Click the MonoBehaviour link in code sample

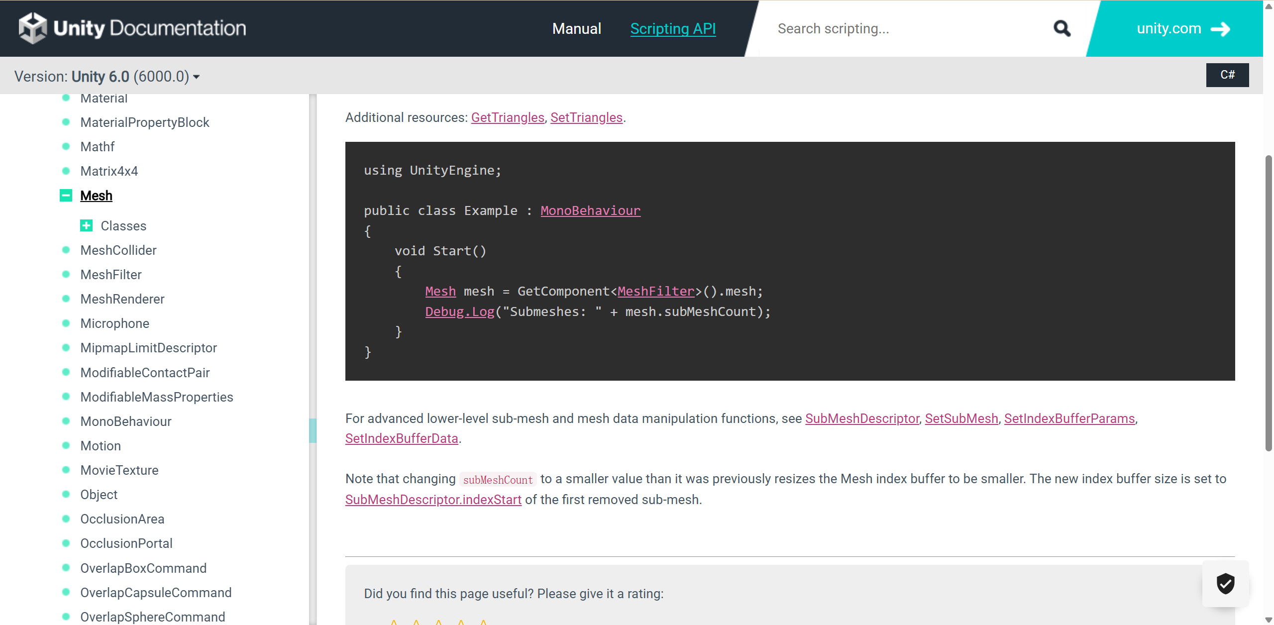pyautogui.click(x=590, y=210)
